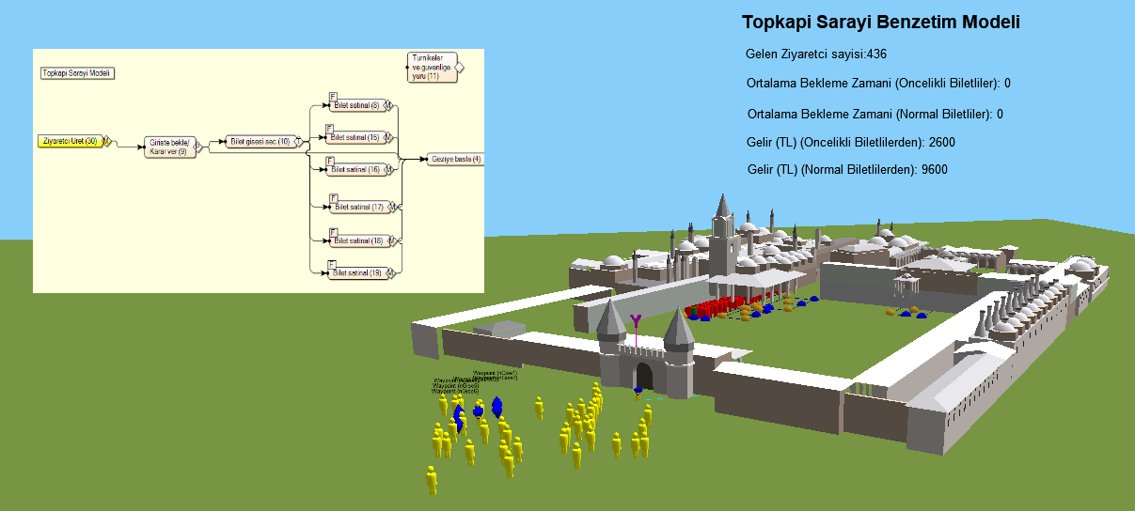Click Ortalama Bekleme Zamani (Normal Biletliler) value
The width and height of the screenshot is (1135, 511).
click(1000, 115)
